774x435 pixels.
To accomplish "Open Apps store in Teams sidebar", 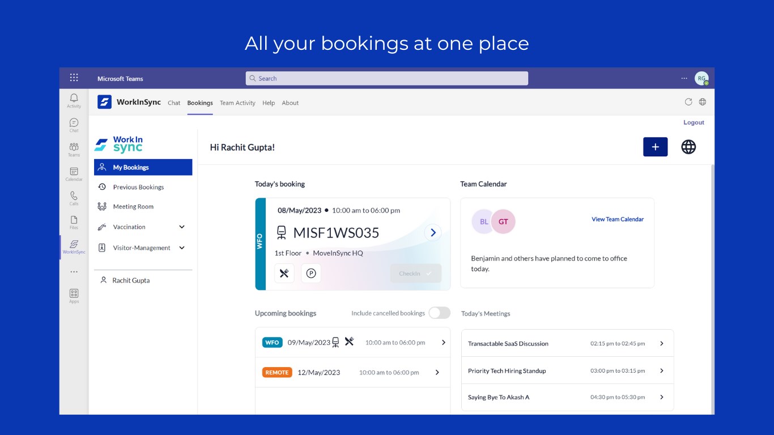I will click(74, 296).
